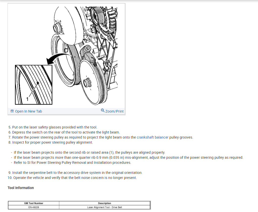Click step 10 about verifying belt noise
This screenshot has height=212, width=258.
point(72,178)
